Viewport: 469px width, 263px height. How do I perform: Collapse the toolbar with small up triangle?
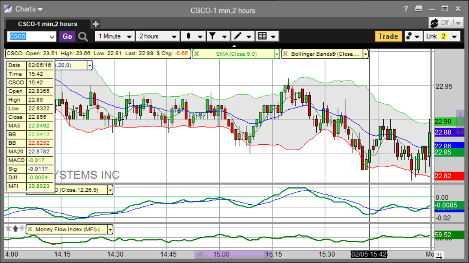pos(234,46)
